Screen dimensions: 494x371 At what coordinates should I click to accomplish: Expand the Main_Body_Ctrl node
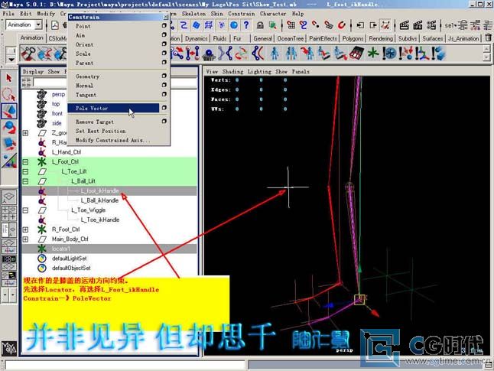(x=25, y=239)
